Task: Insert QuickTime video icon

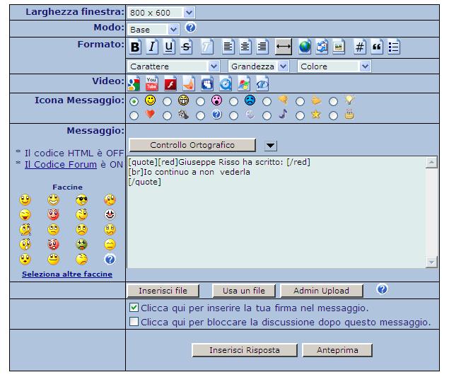Action: pos(226,83)
